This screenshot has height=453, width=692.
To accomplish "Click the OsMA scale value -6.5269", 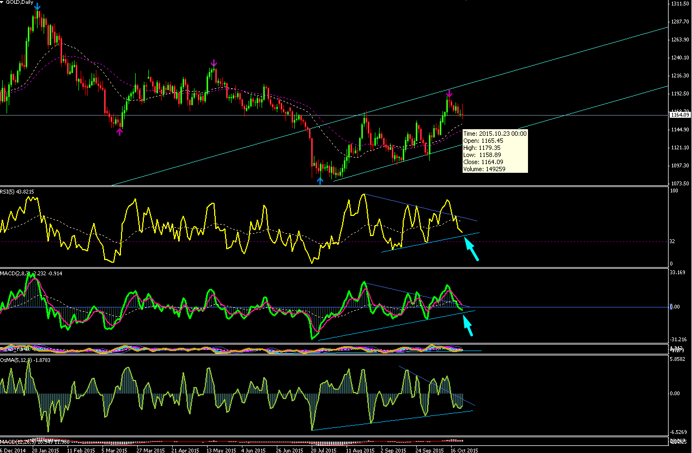I will click(679, 433).
